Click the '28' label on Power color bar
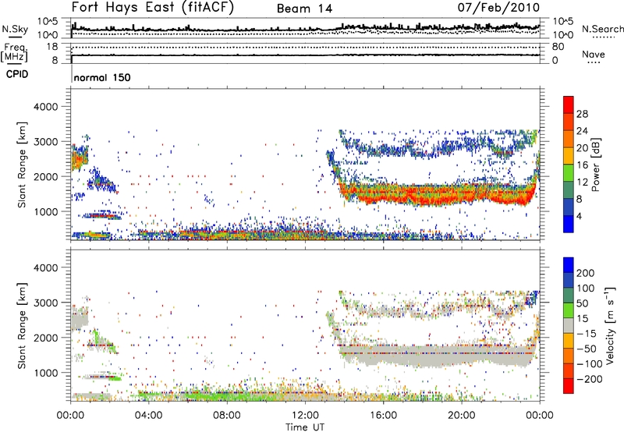 pyautogui.click(x=582, y=114)
